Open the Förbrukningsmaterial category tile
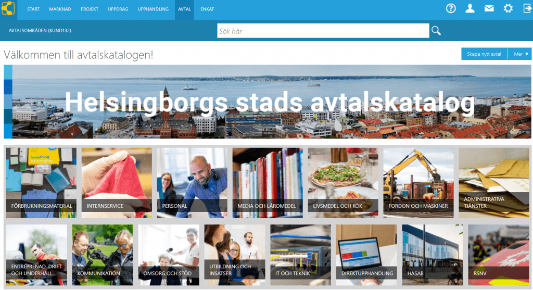Viewport: 533px width, 290px height. [x=41, y=183]
